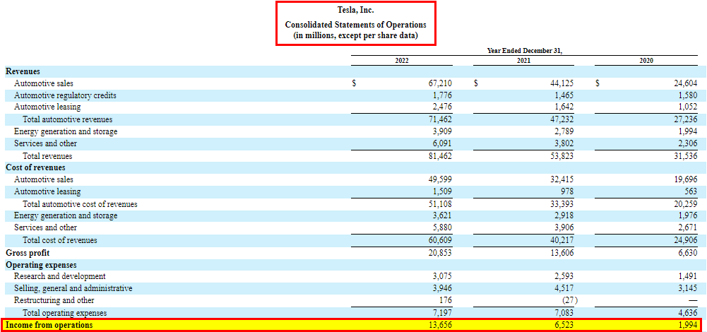Click the 'Operating expenses' section heading
This screenshot has height=332, width=707.
41,265
